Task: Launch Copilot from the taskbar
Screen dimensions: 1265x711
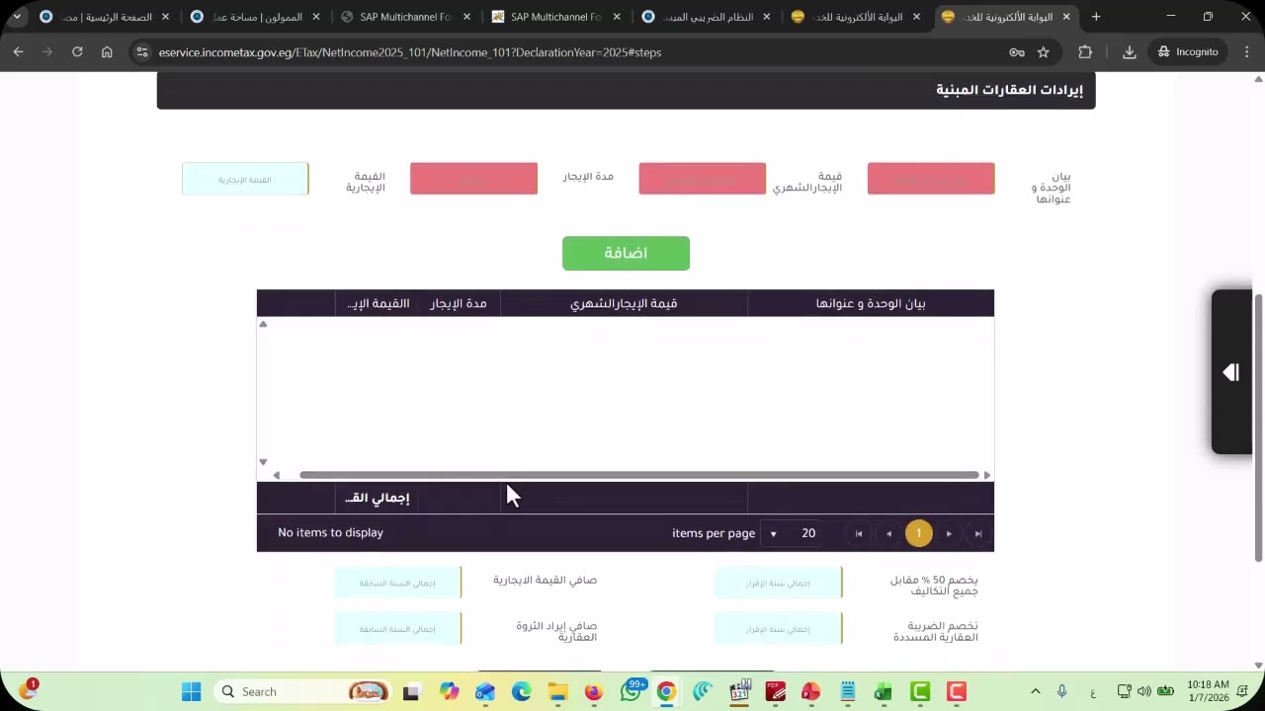Action: pyautogui.click(x=450, y=691)
